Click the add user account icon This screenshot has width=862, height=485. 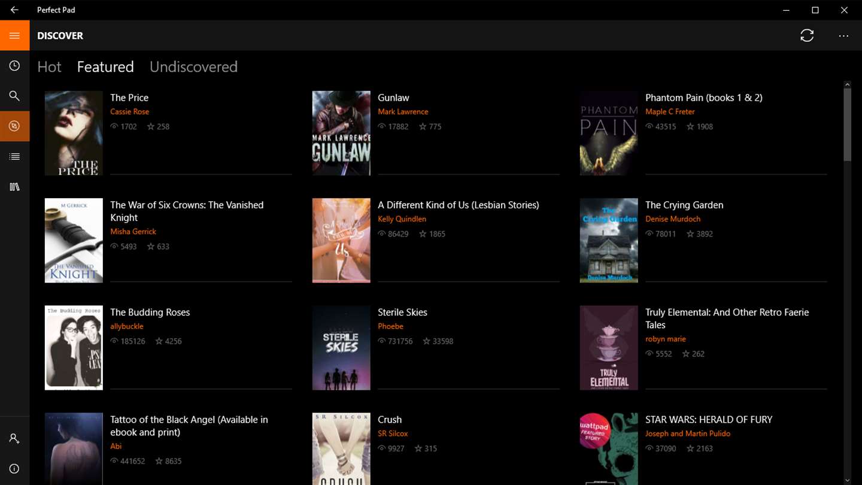pyautogui.click(x=14, y=439)
